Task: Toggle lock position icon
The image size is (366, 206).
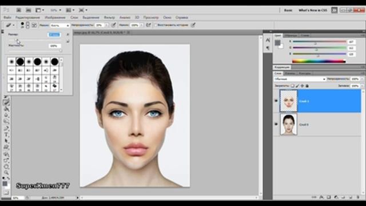Action: (x=303, y=86)
